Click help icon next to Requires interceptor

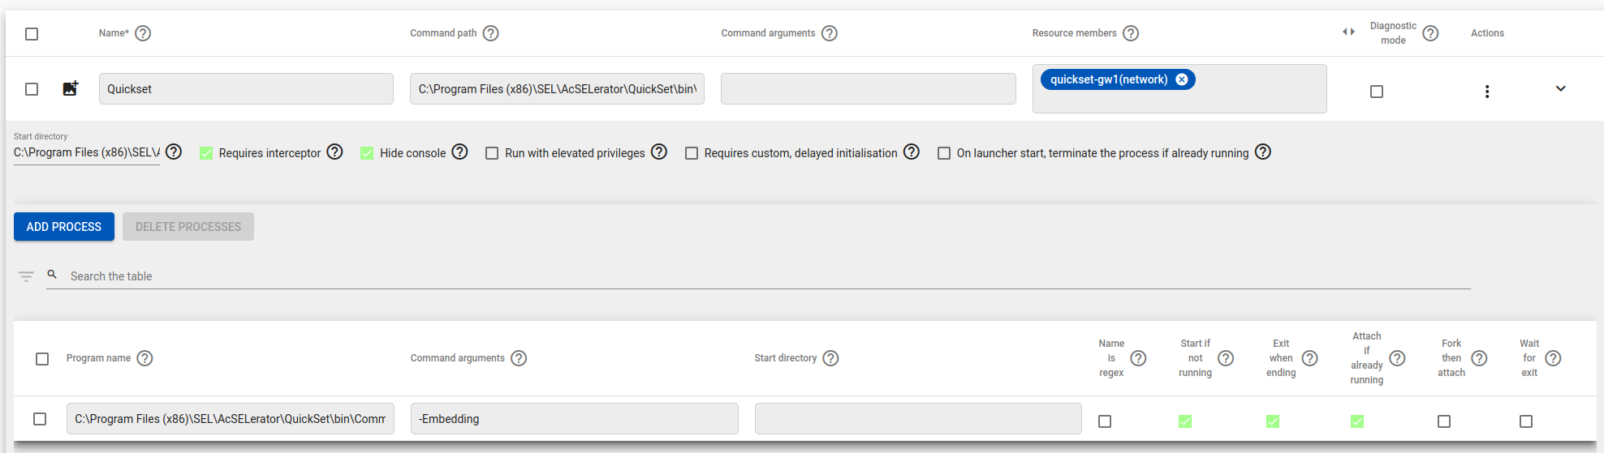pos(334,152)
